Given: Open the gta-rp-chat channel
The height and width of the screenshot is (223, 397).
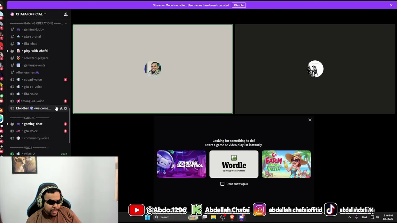Looking at the screenshot, I should [38, 37].
